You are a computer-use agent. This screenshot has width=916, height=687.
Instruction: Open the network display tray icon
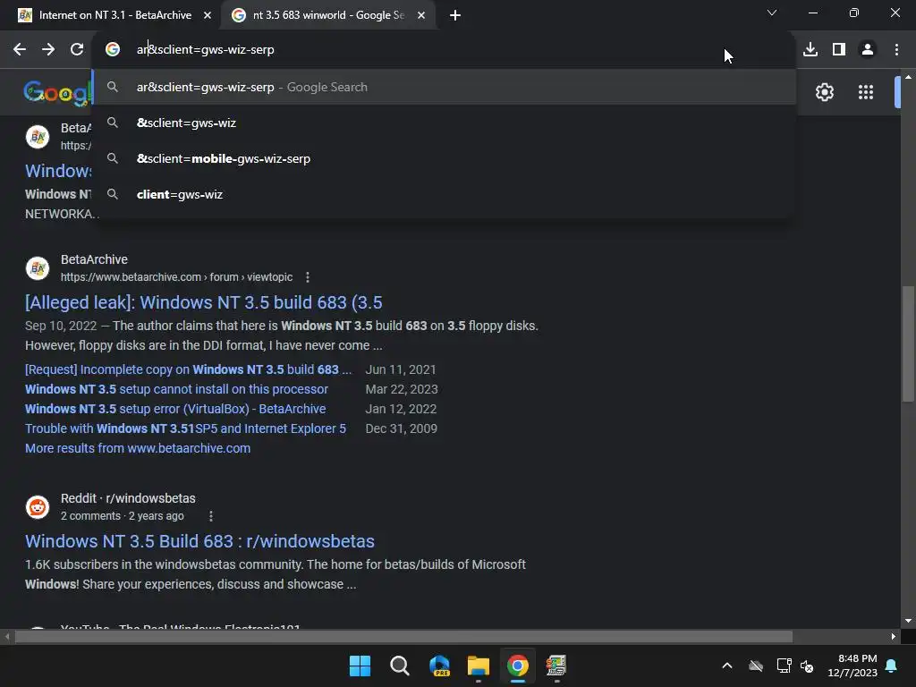[x=784, y=666]
